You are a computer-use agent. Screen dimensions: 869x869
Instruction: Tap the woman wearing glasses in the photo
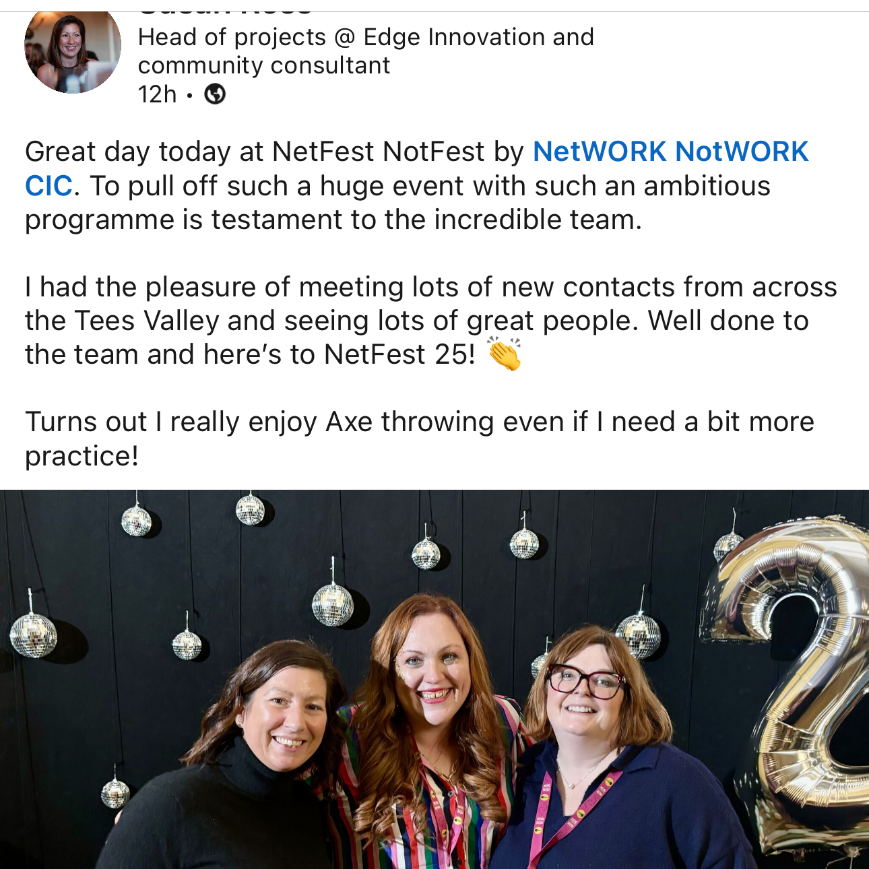tap(606, 748)
